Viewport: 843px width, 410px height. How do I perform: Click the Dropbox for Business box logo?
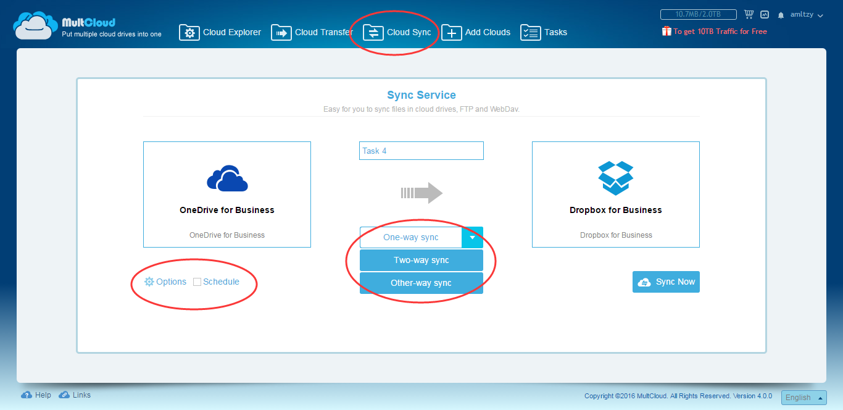coord(616,178)
